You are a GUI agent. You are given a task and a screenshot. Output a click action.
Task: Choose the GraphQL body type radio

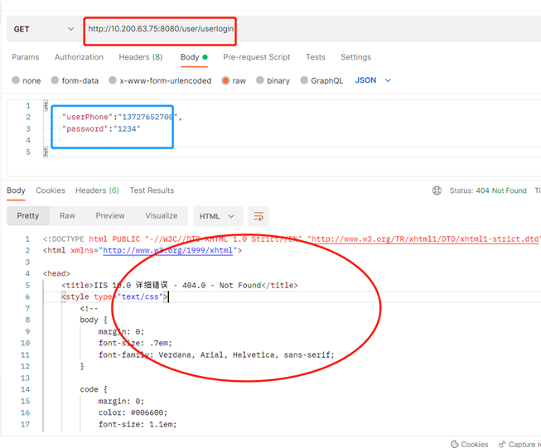click(x=304, y=80)
